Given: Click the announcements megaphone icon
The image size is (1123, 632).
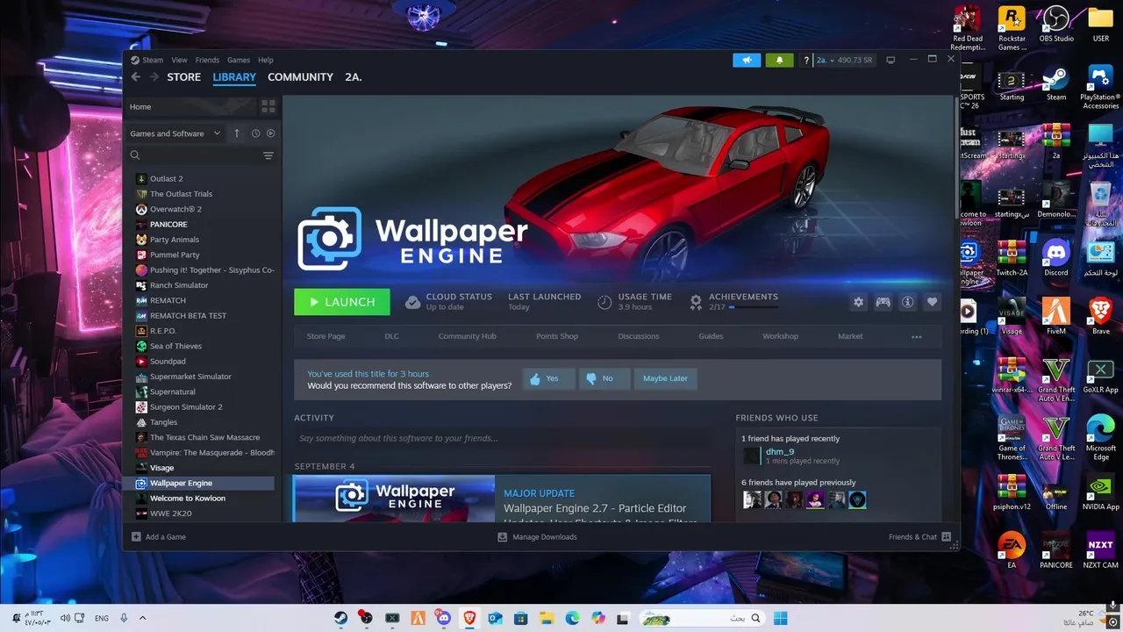Looking at the screenshot, I should point(747,60).
